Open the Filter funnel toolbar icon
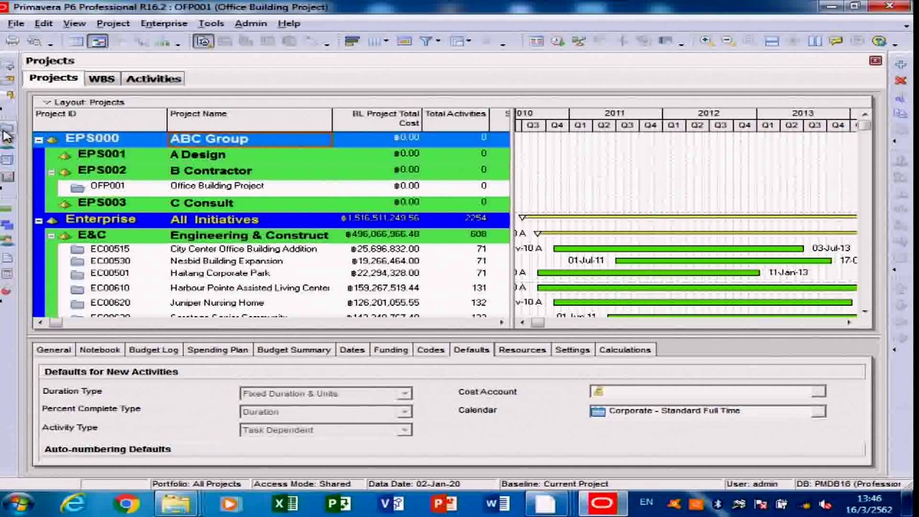The width and height of the screenshot is (919, 517). [426, 41]
